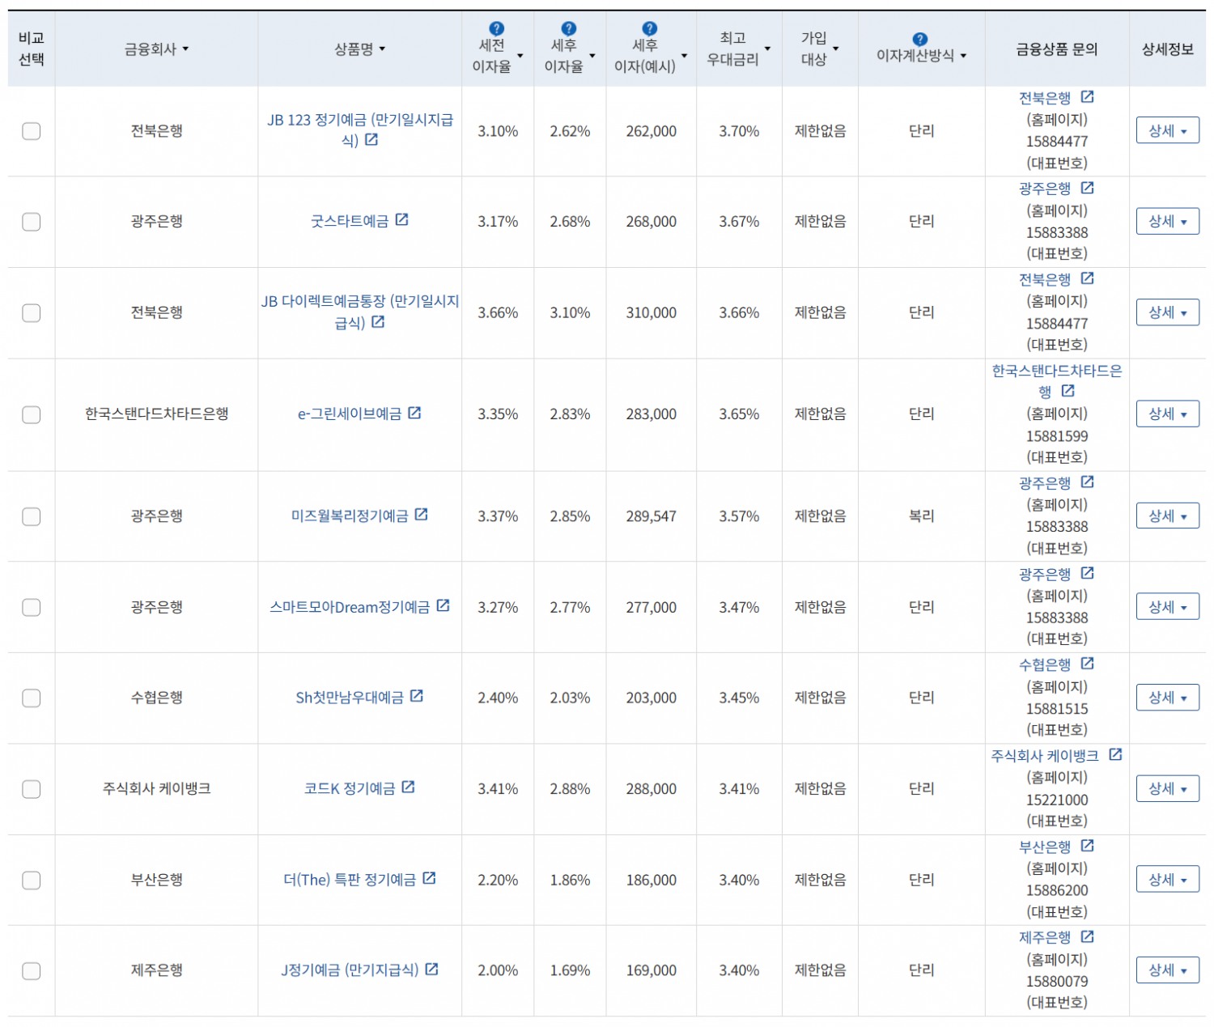Screen dimensions: 1214x1027
Task: Sort by 상품명 column header
Action: click(x=360, y=49)
